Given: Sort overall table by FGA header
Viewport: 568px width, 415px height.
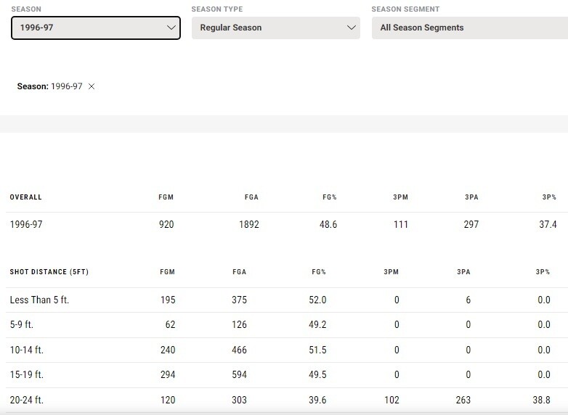Looking at the screenshot, I should (251, 197).
